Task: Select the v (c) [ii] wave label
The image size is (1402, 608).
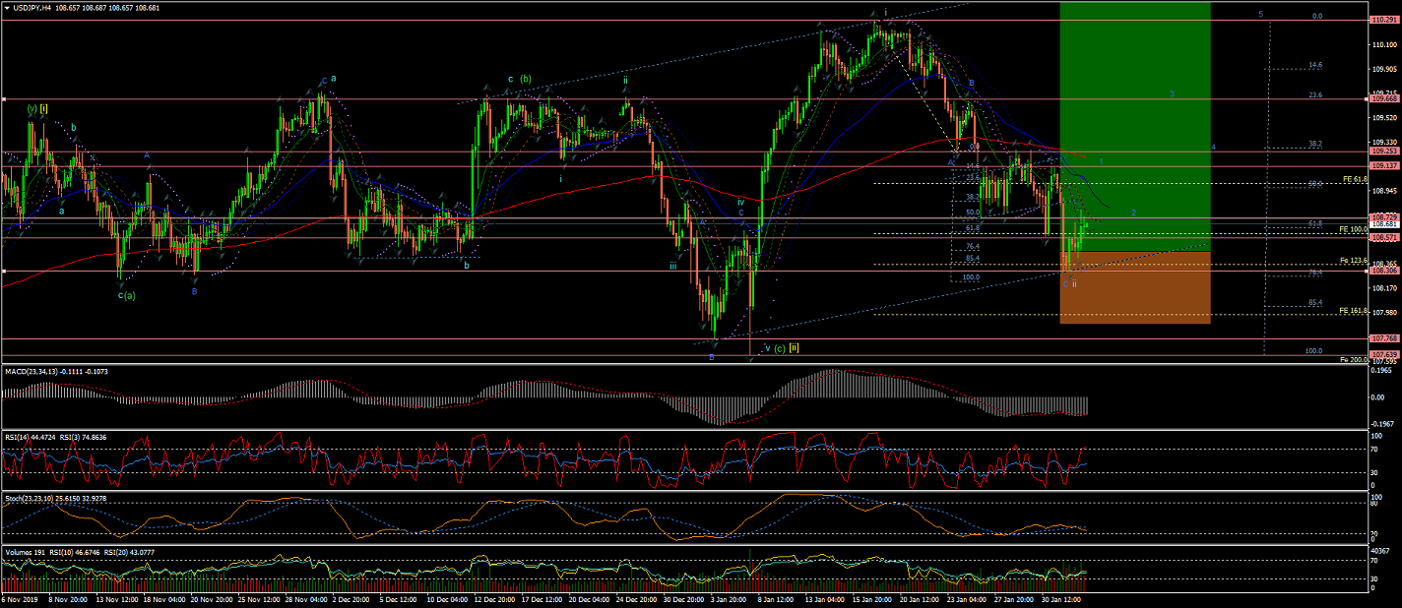Action: [x=782, y=348]
